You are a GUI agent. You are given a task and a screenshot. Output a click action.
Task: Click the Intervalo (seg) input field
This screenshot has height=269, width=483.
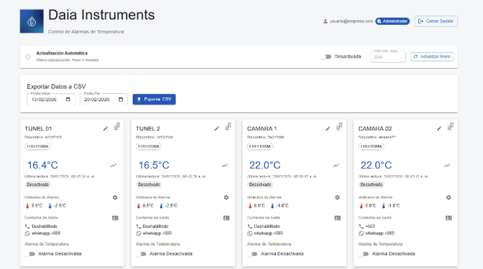pyautogui.click(x=388, y=57)
